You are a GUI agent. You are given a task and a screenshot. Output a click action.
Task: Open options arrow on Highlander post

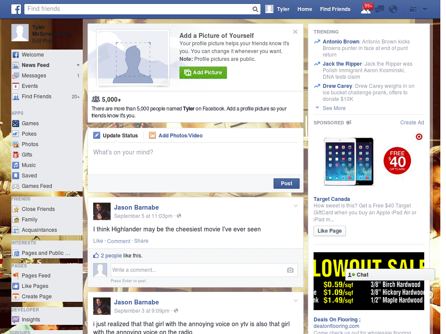pyautogui.click(x=296, y=206)
